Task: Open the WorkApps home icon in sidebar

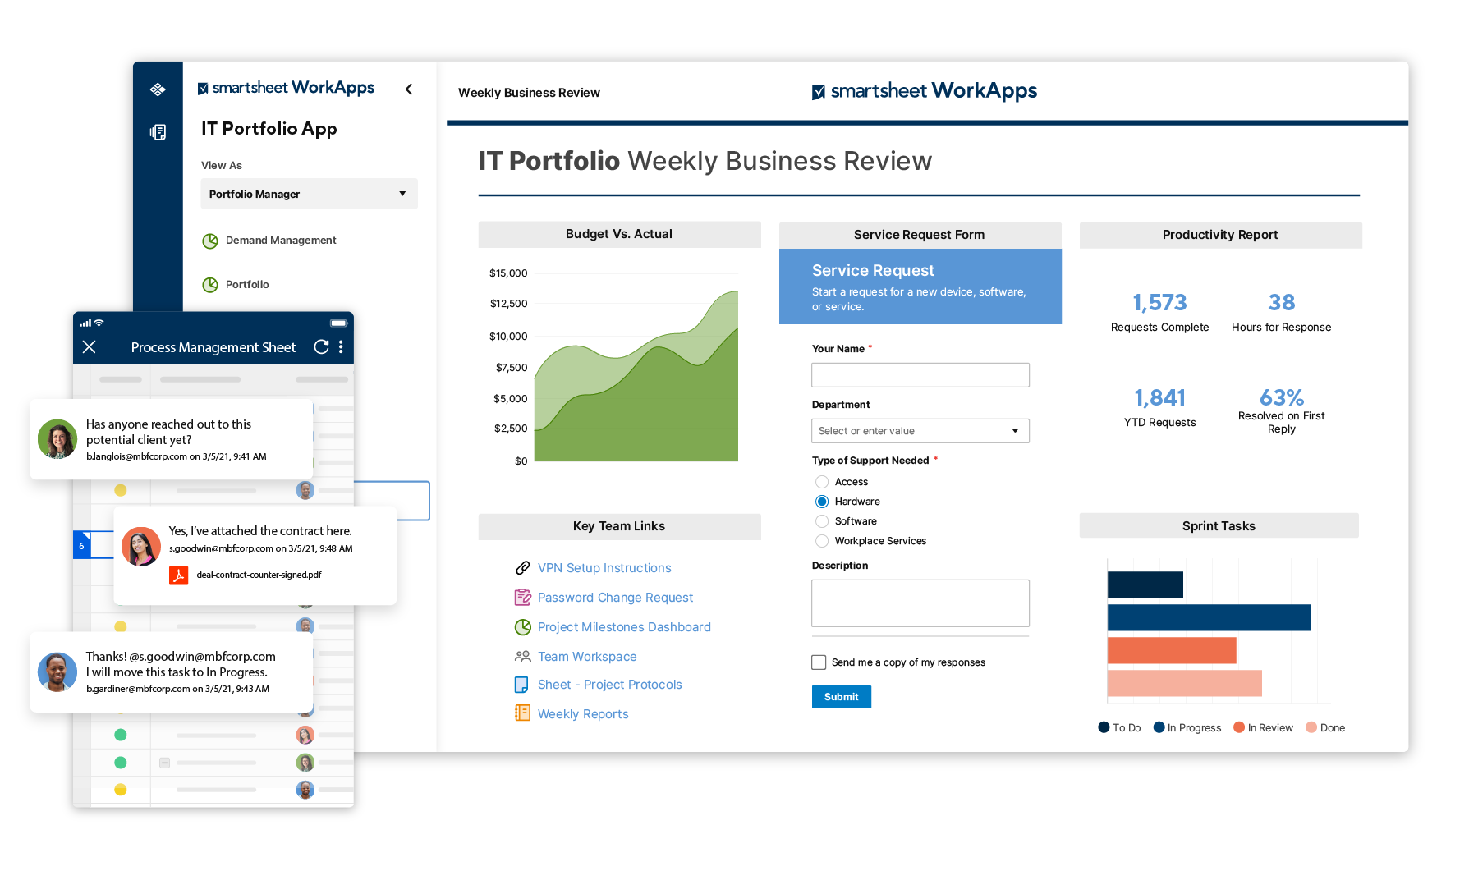Action: (158, 89)
